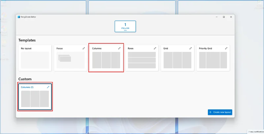Select the custom Columns (1) layout
Screen dimensions: 264x134
coord(35,99)
